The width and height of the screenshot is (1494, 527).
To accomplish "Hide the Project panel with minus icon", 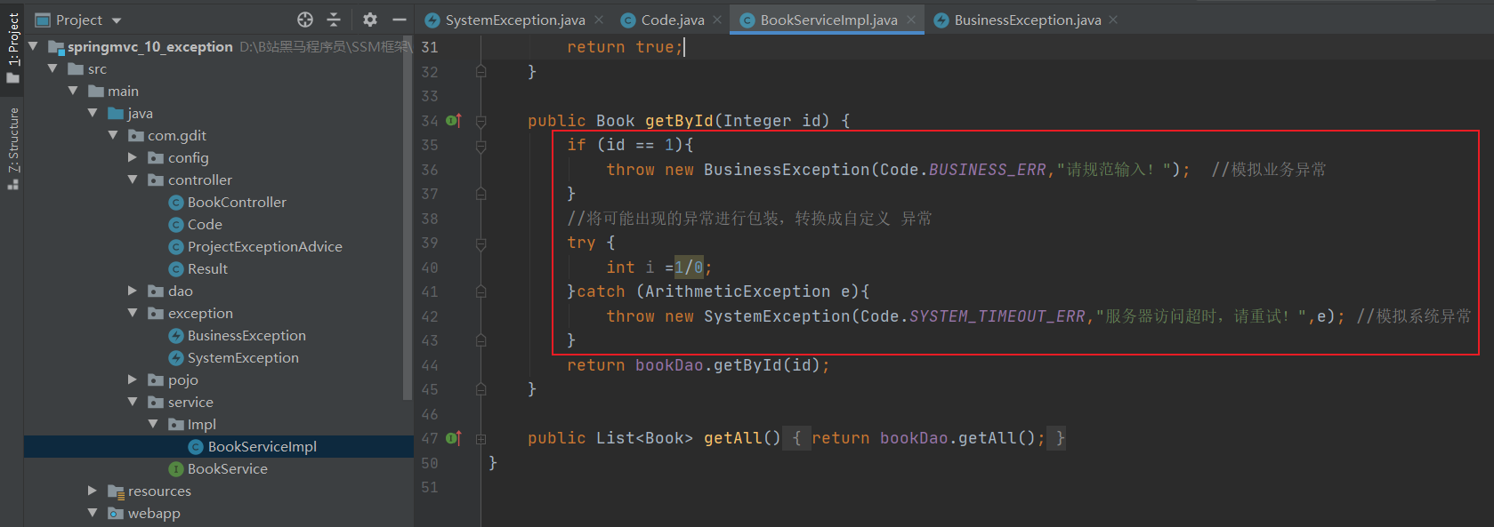I will click(400, 20).
